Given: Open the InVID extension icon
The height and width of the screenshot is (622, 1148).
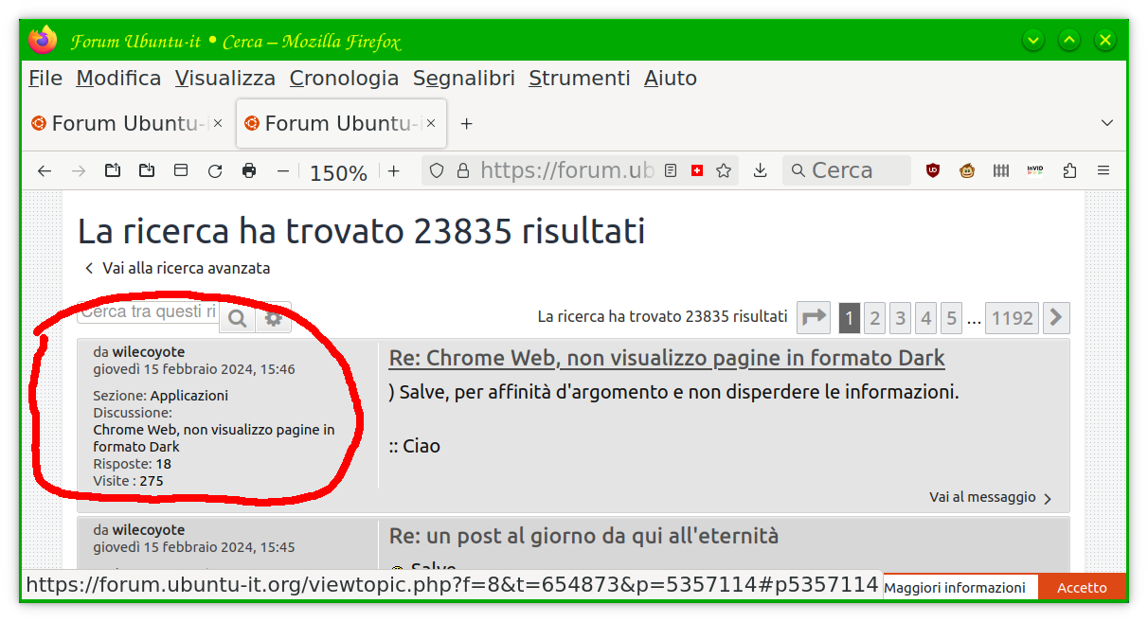Looking at the screenshot, I should pos(1035,171).
